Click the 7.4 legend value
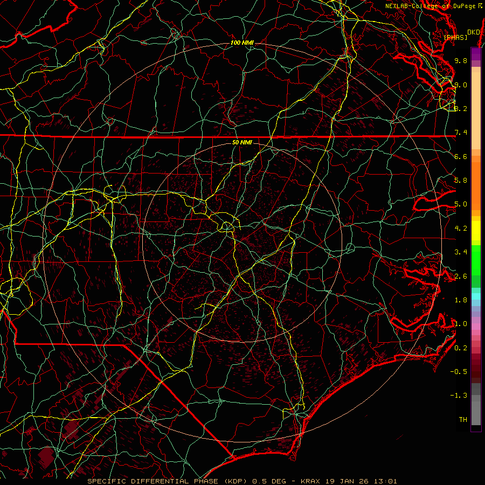This screenshot has width=485, height=485. point(461,133)
